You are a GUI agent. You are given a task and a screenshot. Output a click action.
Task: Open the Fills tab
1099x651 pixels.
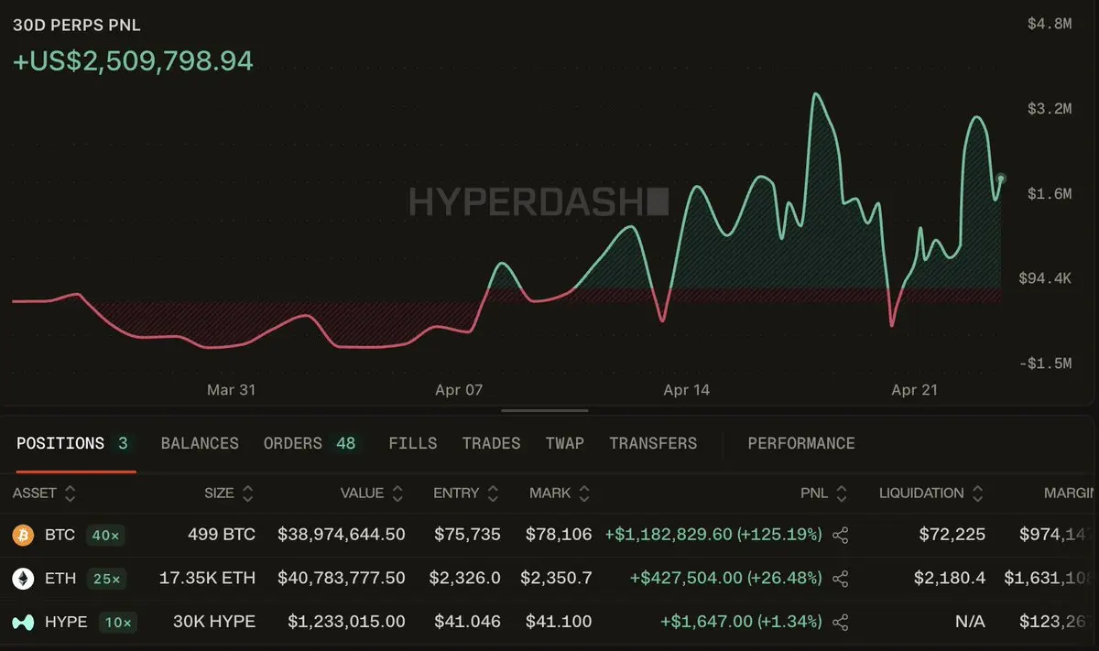[412, 443]
